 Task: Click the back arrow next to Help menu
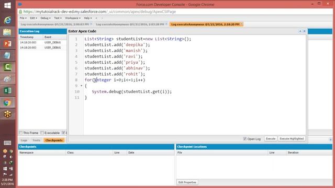(x=96, y=18)
